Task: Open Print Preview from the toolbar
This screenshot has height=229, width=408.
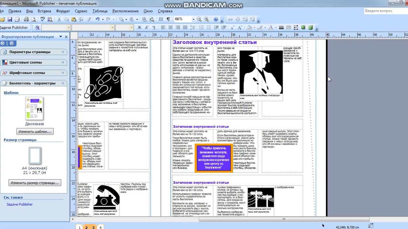Action: [33, 19]
